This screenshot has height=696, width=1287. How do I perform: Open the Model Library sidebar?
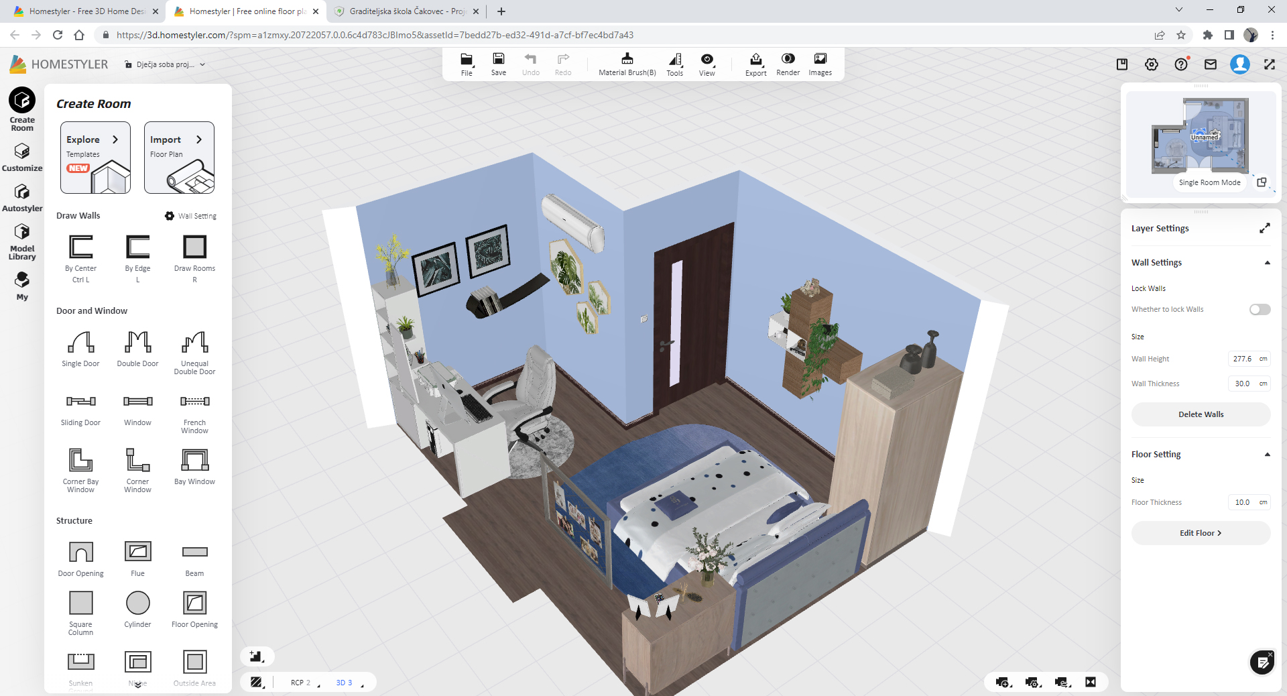point(22,241)
